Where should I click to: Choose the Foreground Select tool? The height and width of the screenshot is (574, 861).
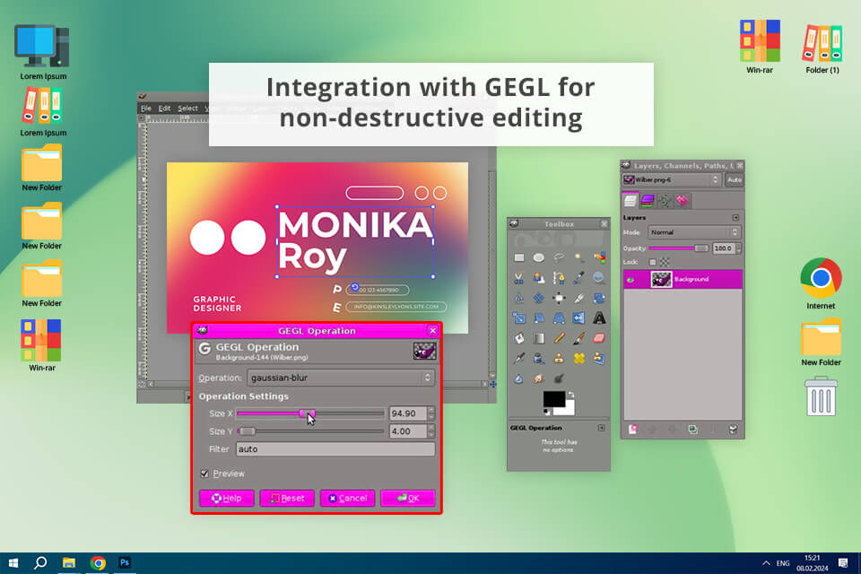coord(539,278)
